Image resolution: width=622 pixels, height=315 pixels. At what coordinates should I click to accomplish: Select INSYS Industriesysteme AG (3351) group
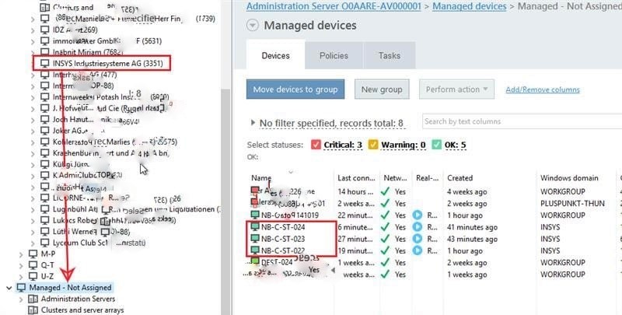(107, 64)
